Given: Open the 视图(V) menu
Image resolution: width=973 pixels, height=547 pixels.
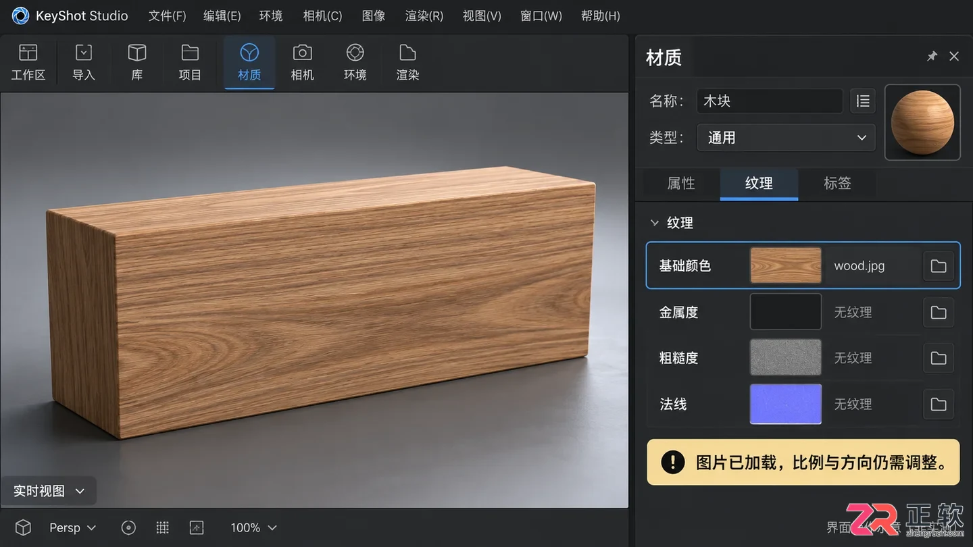Looking at the screenshot, I should click(x=482, y=16).
